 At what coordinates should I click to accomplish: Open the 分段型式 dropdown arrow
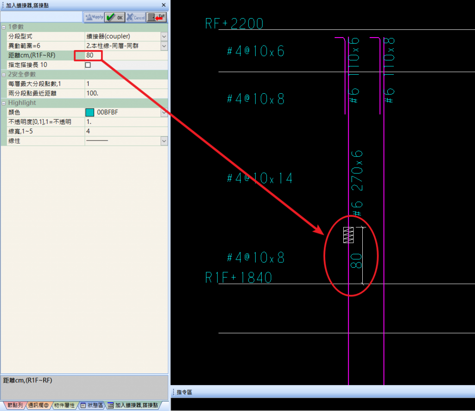(164, 37)
